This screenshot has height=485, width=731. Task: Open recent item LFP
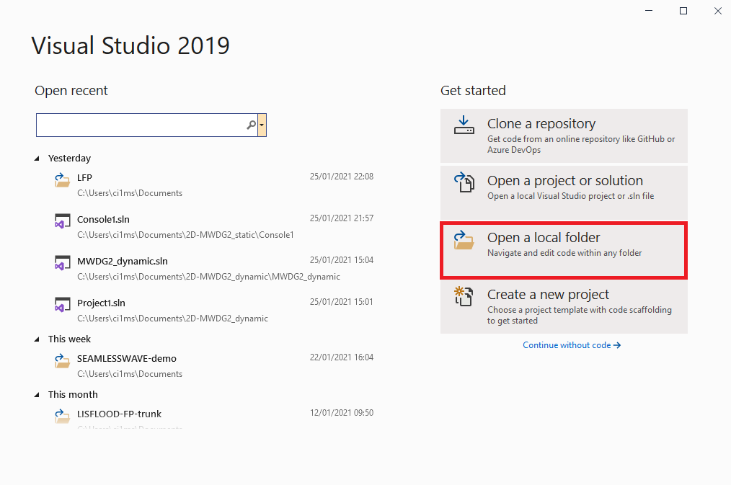pyautogui.click(x=213, y=184)
